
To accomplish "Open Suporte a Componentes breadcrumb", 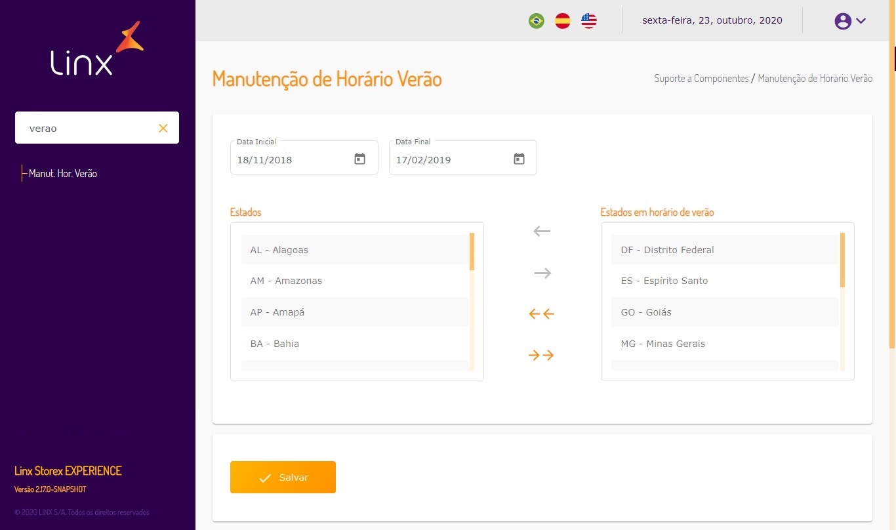I will pyautogui.click(x=701, y=79).
